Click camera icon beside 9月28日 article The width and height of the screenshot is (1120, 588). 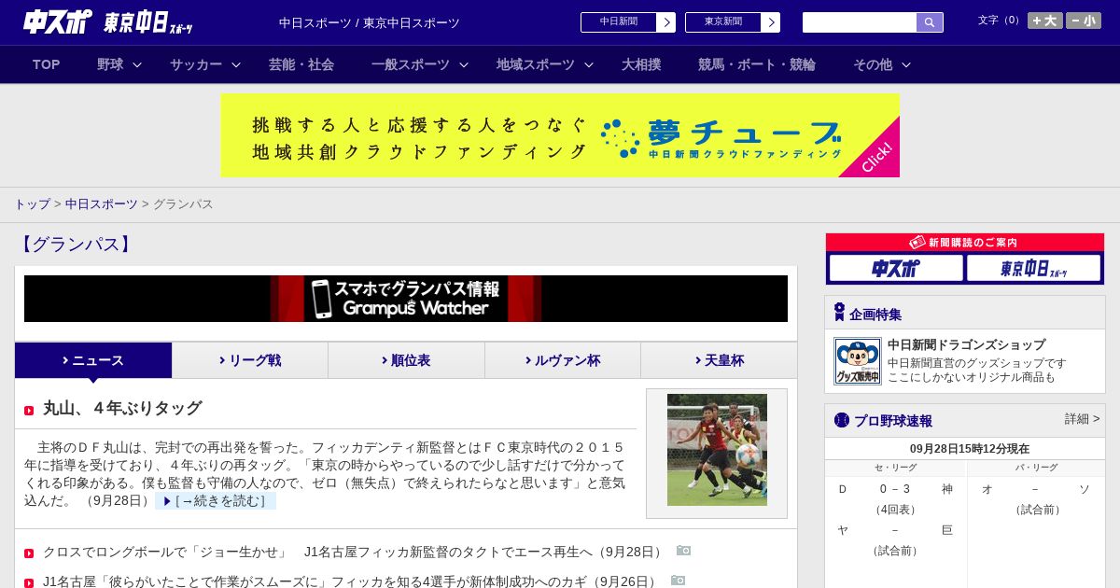(x=684, y=551)
